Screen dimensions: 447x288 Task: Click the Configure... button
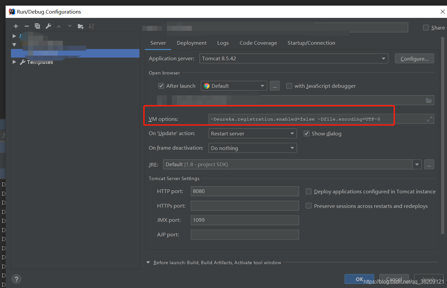tap(415, 59)
